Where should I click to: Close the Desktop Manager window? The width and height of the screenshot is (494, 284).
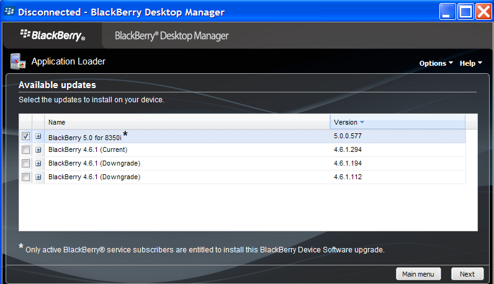click(x=483, y=12)
